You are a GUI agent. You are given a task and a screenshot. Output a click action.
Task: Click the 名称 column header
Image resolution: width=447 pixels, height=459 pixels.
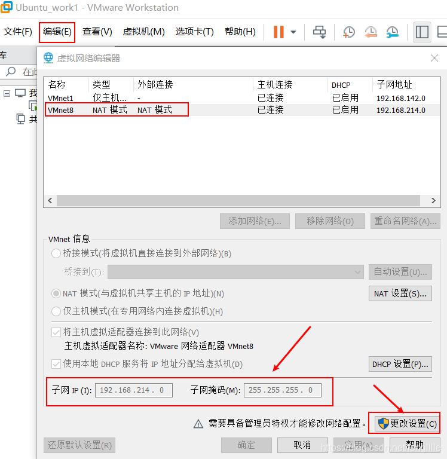(66, 85)
